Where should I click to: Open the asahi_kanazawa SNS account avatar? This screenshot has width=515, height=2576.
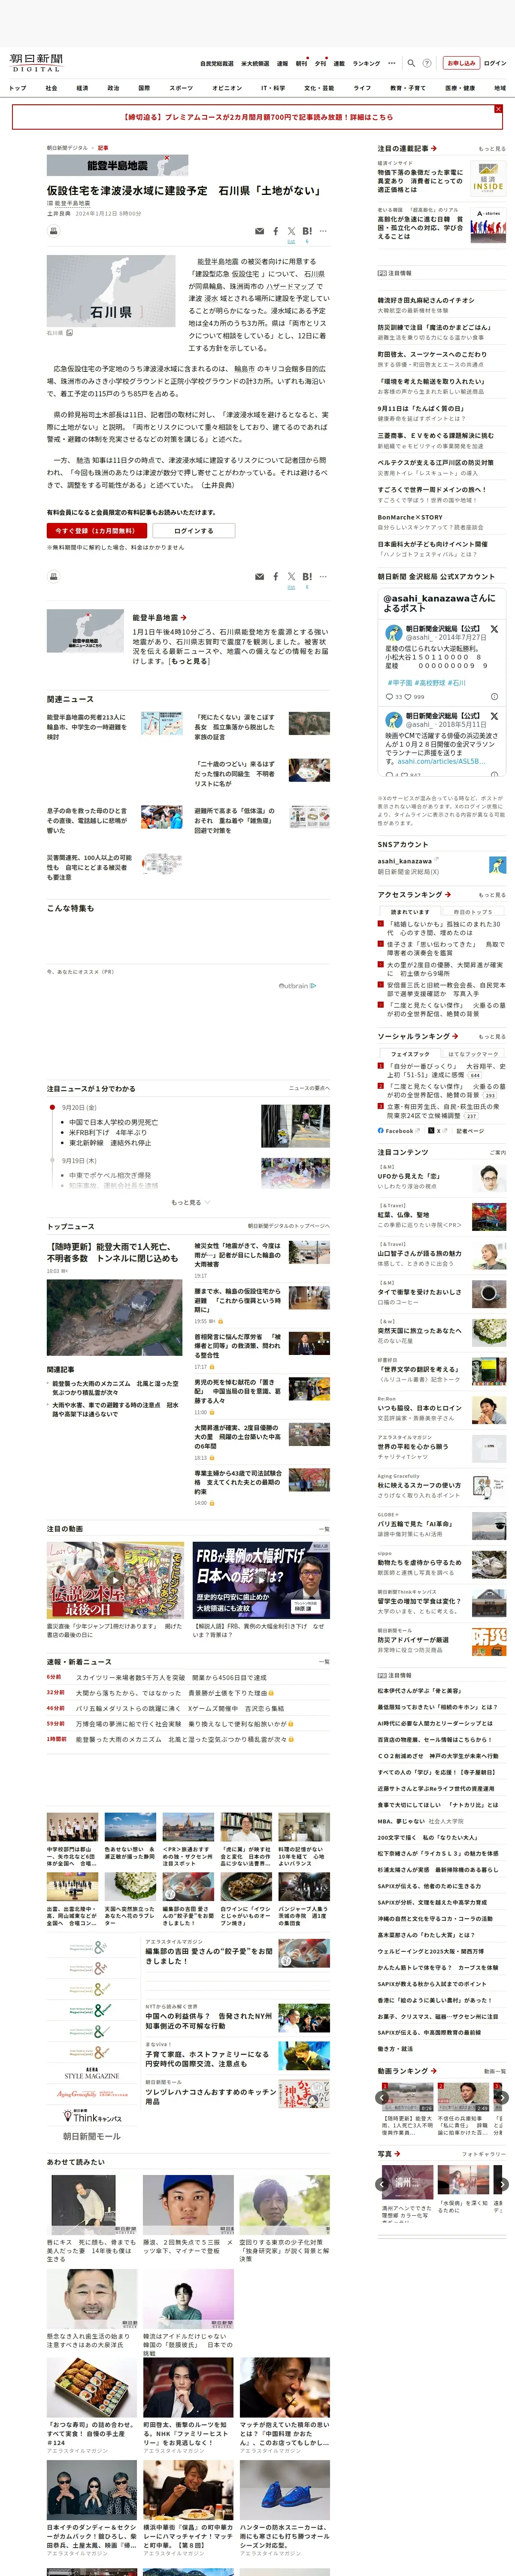tap(497, 865)
